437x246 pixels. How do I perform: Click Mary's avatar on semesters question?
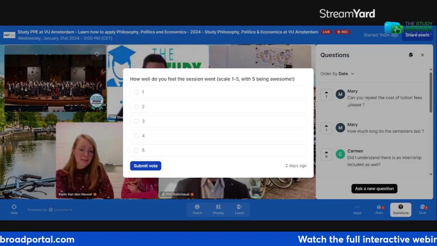(x=340, y=128)
